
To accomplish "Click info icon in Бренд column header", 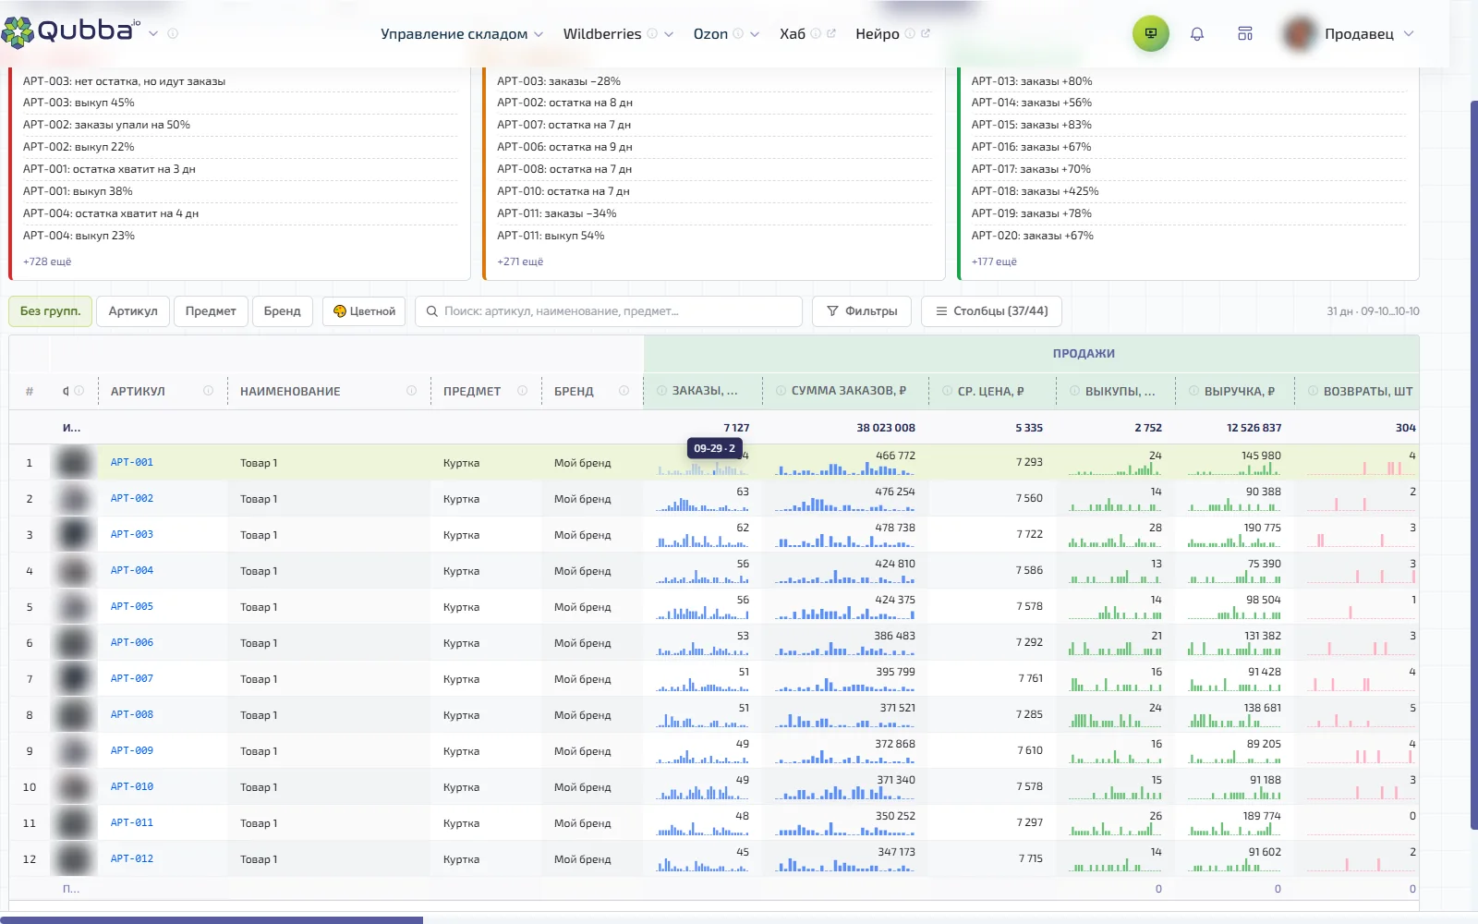I will pos(624,391).
